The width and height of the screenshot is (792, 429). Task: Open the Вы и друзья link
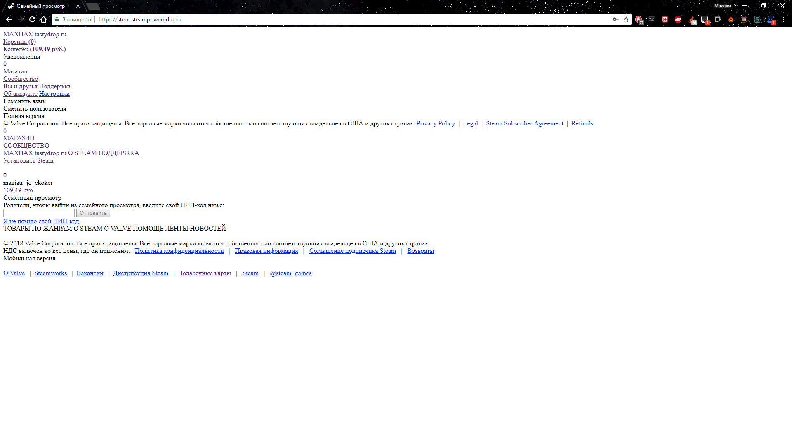click(20, 86)
